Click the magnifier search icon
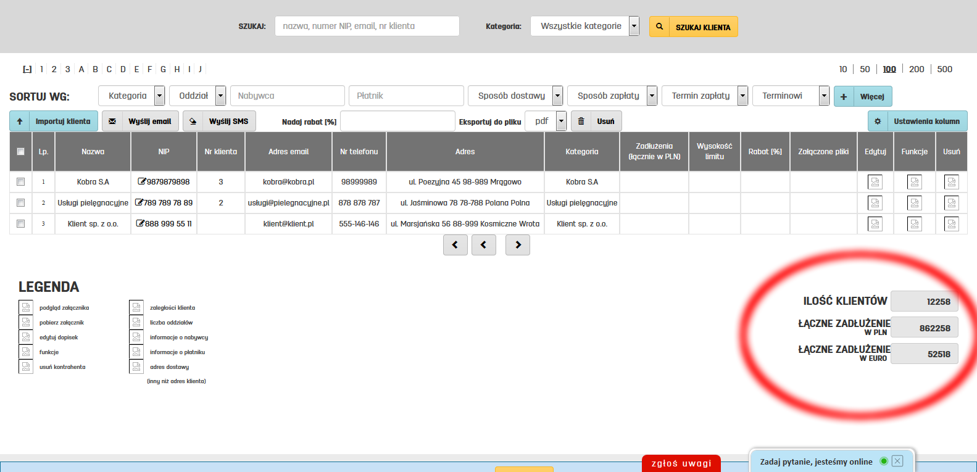 coord(659,27)
